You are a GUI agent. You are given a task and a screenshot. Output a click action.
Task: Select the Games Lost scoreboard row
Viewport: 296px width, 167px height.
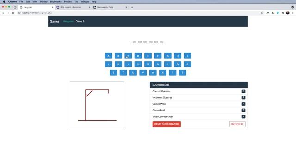(199, 110)
